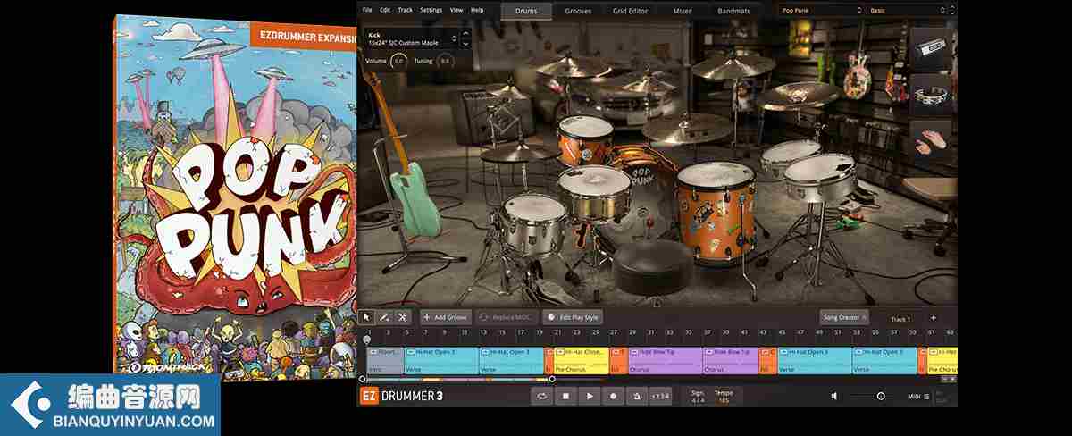Select the gray Intro groove block
Image resolution: width=1072 pixels, height=436 pixels.
coord(385,360)
